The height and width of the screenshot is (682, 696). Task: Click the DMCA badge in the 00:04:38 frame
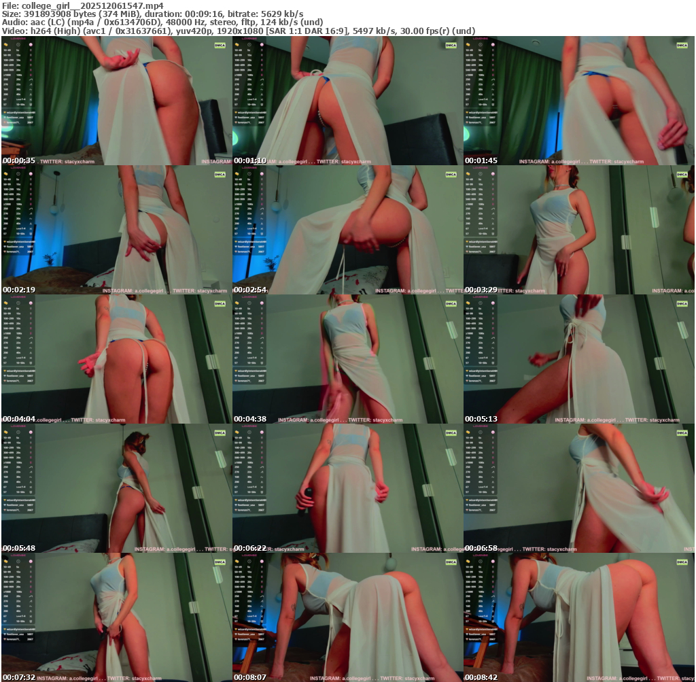pos(451,303)
